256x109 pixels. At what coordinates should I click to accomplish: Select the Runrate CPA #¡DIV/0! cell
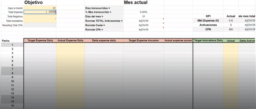[x=143, y=30]
